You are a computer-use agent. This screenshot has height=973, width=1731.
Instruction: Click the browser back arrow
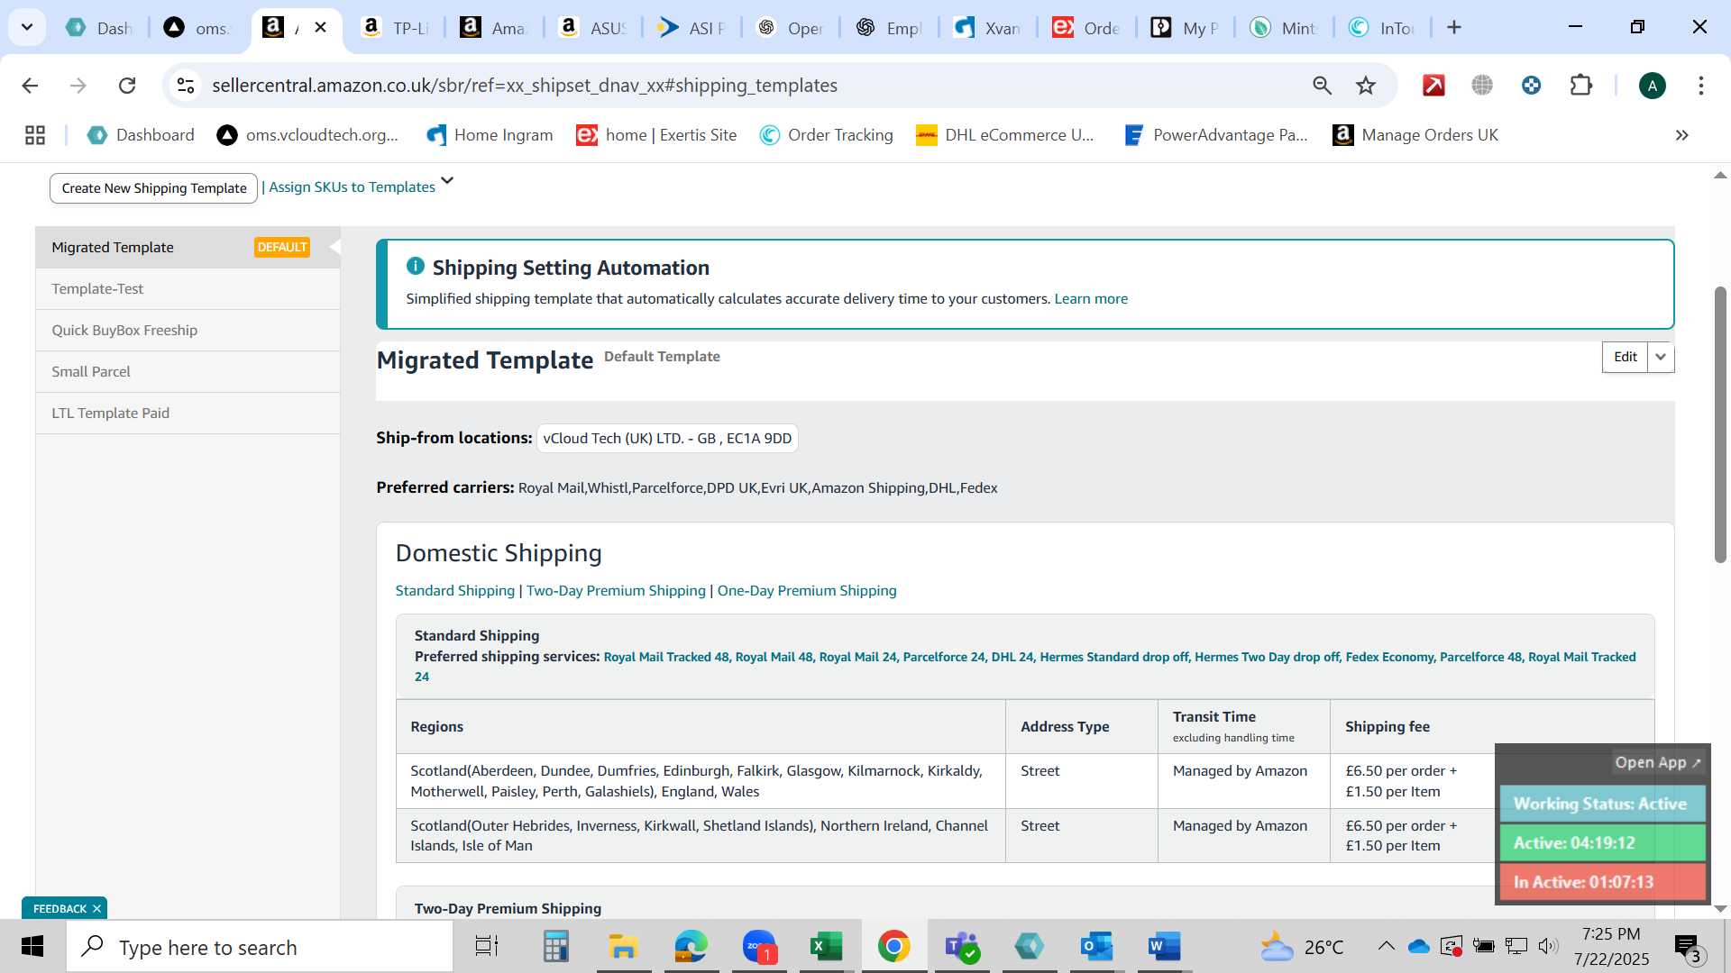tap(30, 86)
